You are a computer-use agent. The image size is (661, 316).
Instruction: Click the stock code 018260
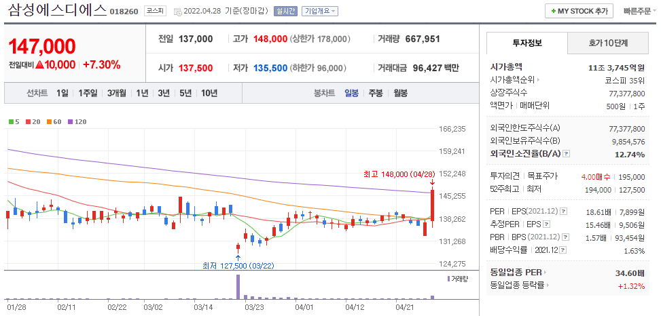coord(124,12)
